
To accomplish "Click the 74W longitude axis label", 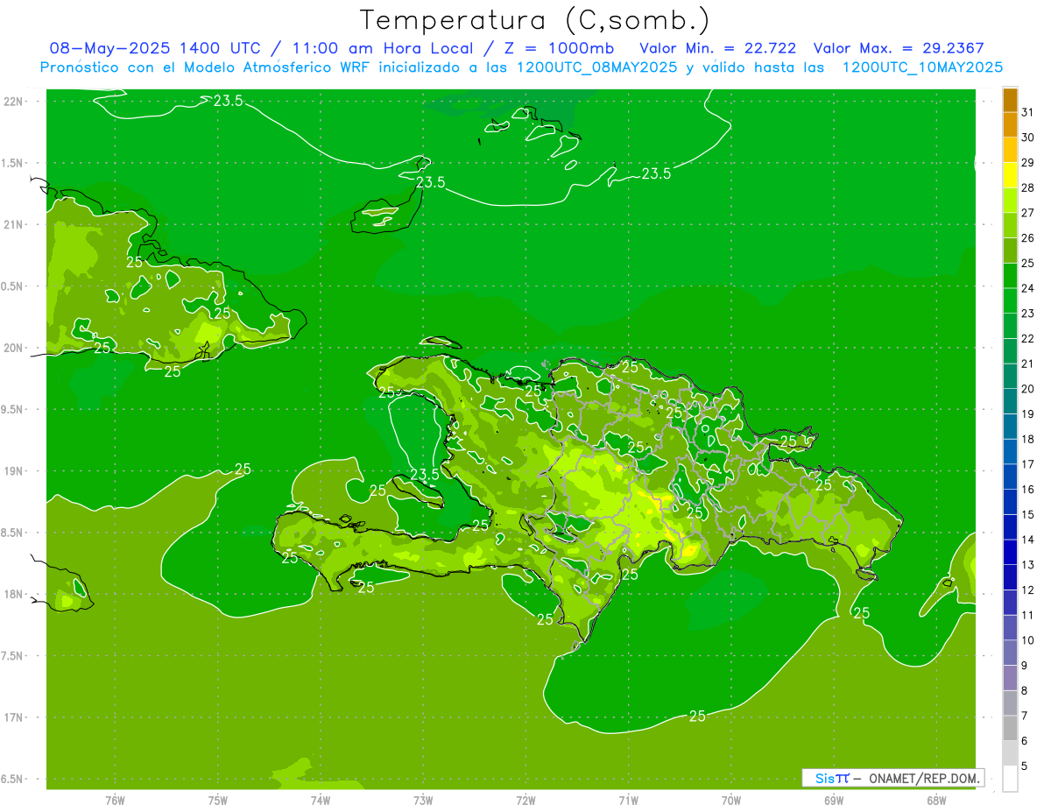I will [321, 800].
